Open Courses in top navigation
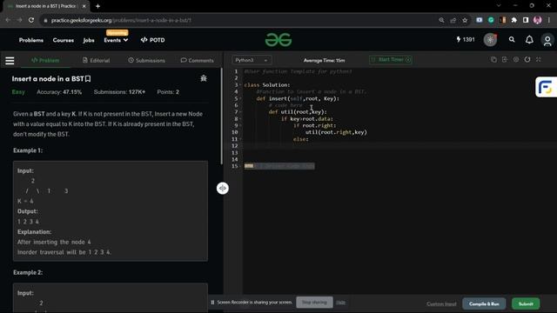The height and width of the screenshot is (313, 557). tap(64, 40)
